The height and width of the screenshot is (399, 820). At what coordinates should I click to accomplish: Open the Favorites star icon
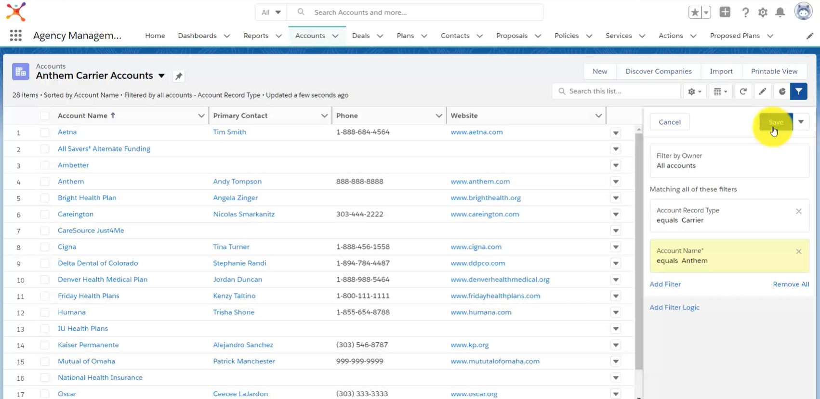tap(694, 13)
